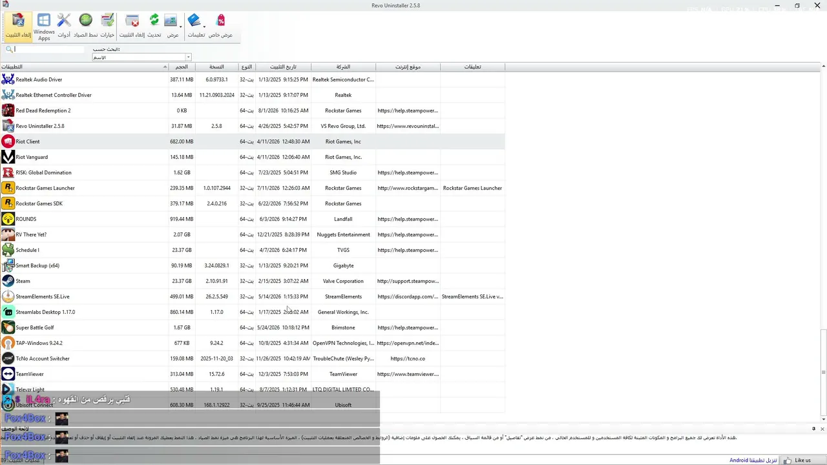The image size is (827, 465).
Task: Pin the description panel
Action: (813, 429)
